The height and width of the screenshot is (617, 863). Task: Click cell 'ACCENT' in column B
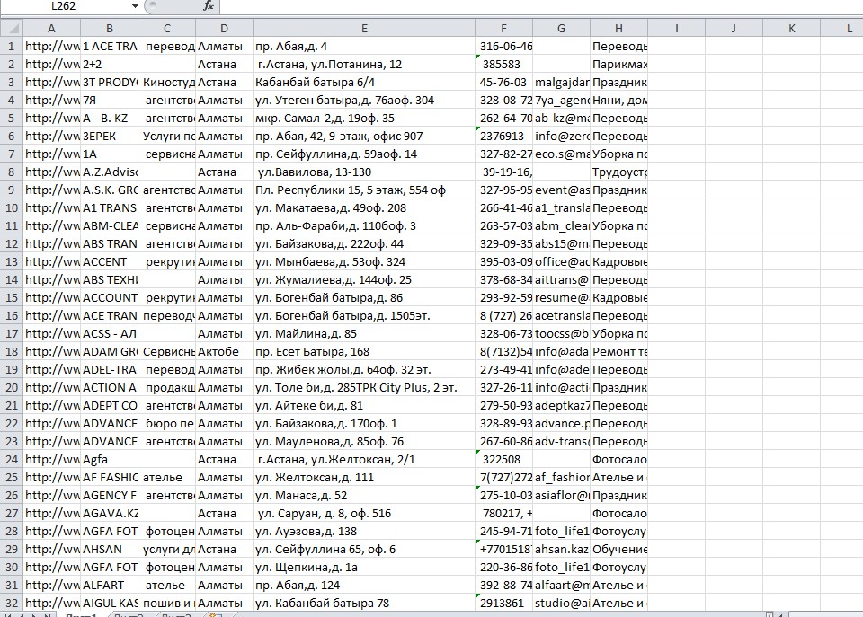point(109,261)
